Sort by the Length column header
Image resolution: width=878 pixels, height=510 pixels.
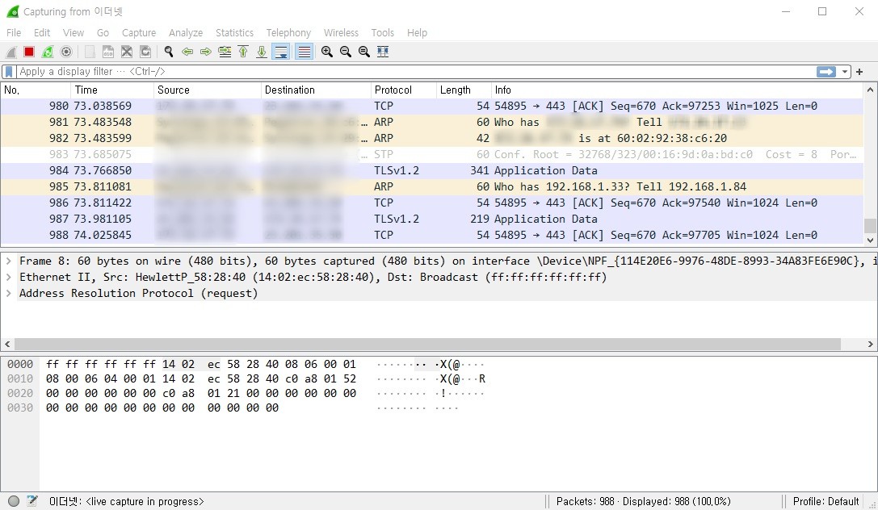[464, 90]
